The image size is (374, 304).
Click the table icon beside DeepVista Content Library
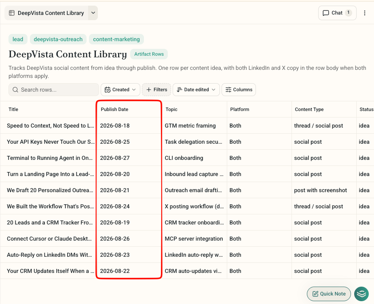[x=12, y=13]
